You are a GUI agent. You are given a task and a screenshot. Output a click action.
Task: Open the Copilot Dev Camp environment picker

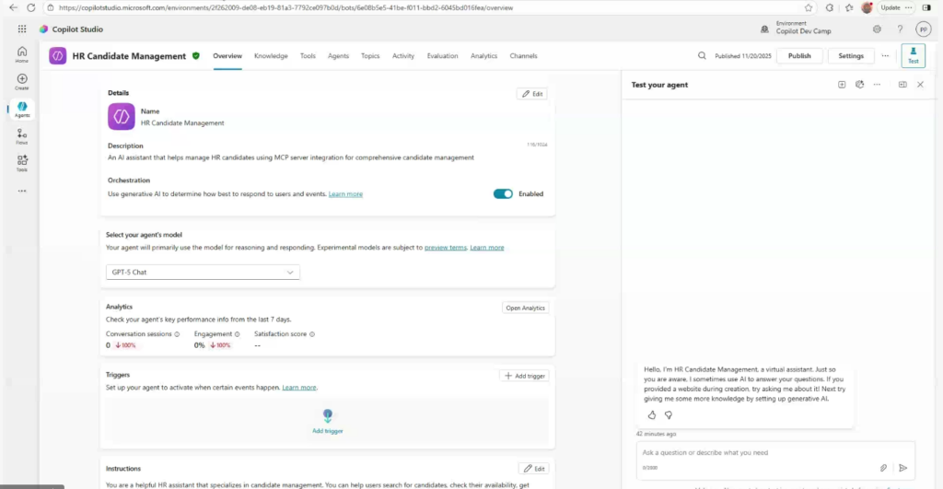click(x=803, y=28)
